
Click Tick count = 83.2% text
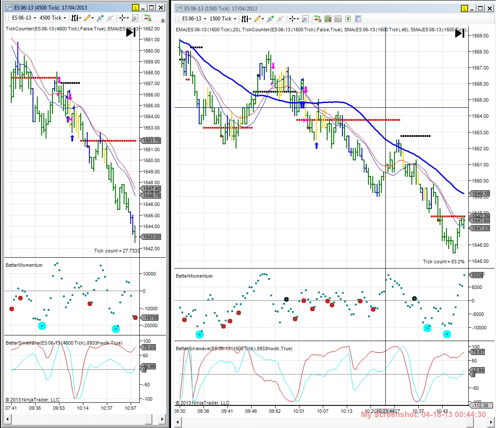click(x=444, y=262)
